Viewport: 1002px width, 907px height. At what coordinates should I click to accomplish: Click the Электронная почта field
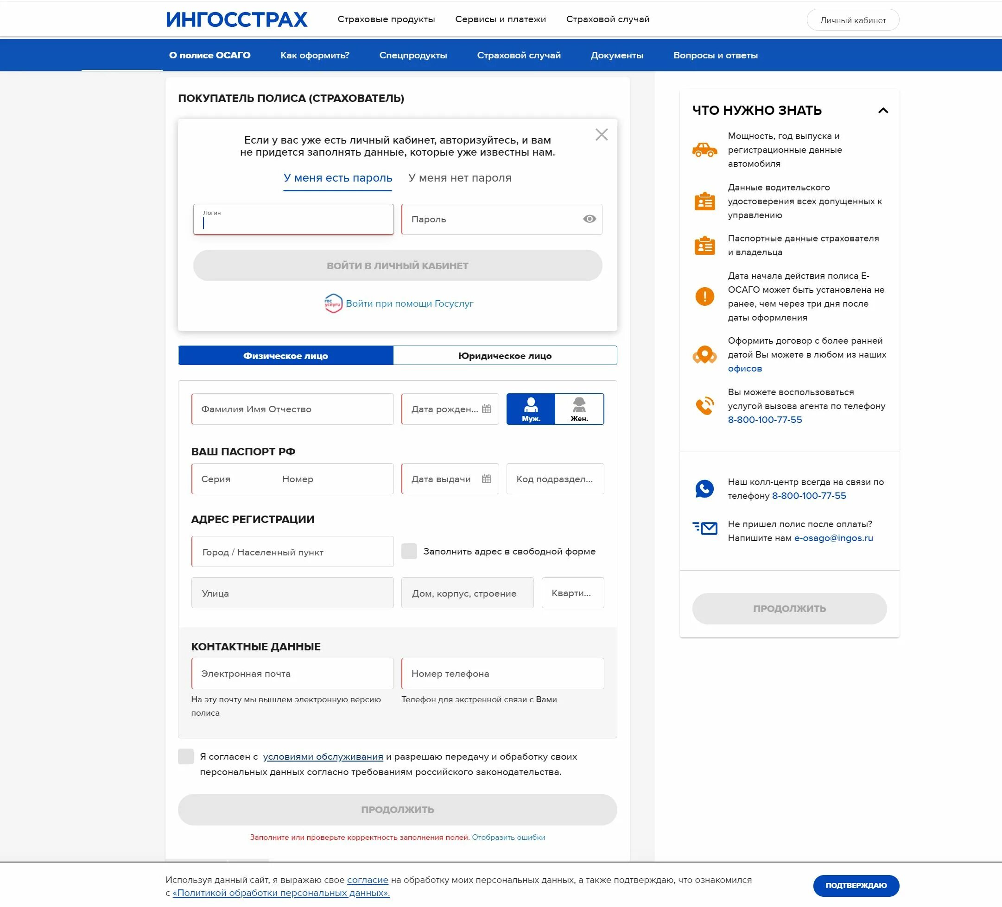[292, 673]
